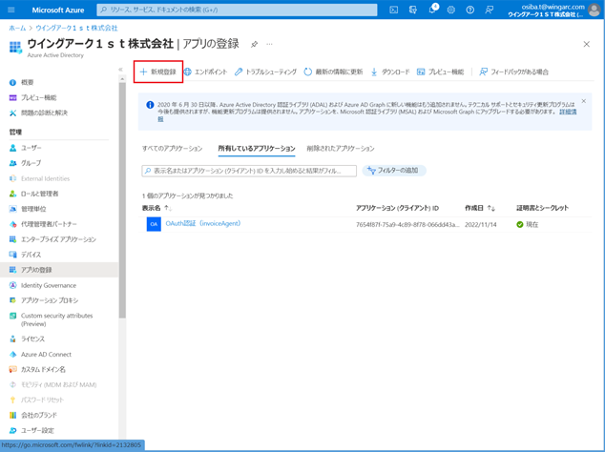Switch to 削除されたアプリケーション tab
The height and width of the screenshot is (452, 605).
point(341,149)
